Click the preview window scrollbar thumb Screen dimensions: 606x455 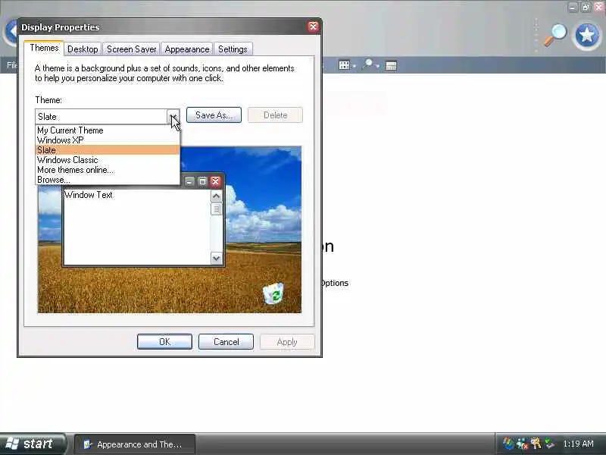pos(216,209)
